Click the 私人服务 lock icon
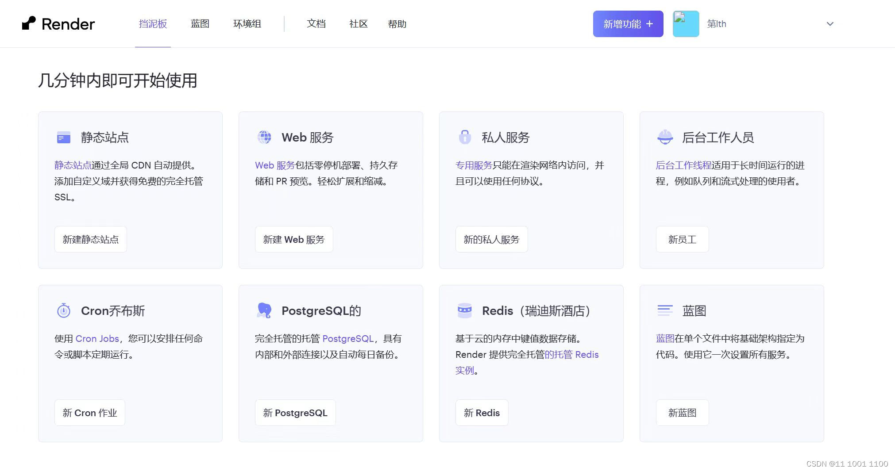 [x=465, y=137]
